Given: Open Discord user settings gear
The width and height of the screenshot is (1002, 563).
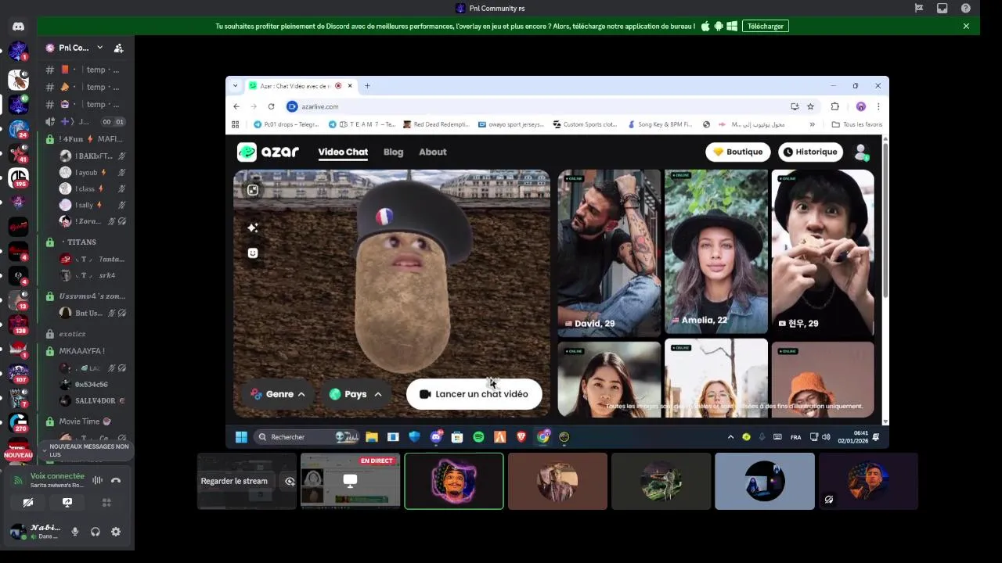Looking at the screenshot, I should (x=116, y=532).
